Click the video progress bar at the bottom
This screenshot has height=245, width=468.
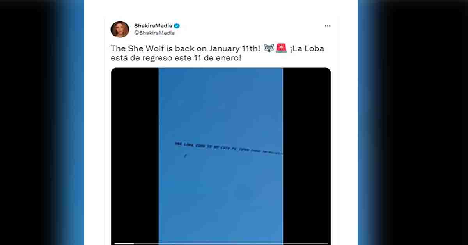click(221, 243)
